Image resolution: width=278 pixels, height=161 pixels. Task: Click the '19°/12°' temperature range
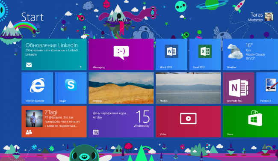coord(250,59)
